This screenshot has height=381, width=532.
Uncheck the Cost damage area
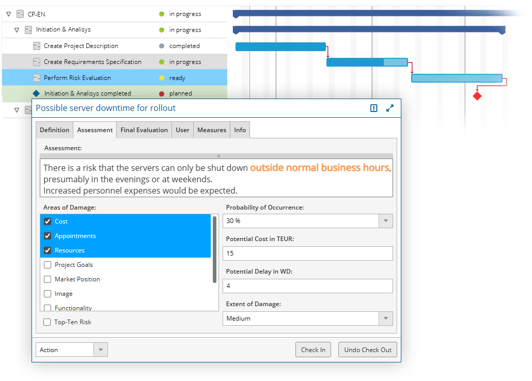[48, 221]
